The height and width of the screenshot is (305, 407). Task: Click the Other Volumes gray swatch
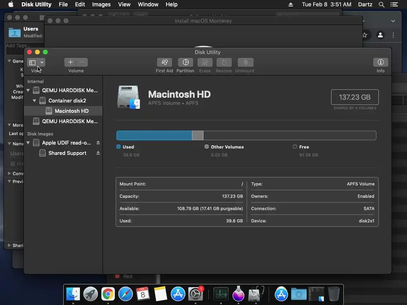[207, 147]
